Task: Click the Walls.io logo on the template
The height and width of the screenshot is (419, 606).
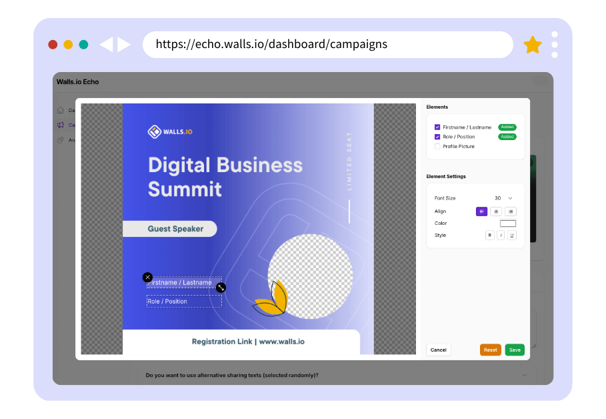Action: (x=170, y=132)
